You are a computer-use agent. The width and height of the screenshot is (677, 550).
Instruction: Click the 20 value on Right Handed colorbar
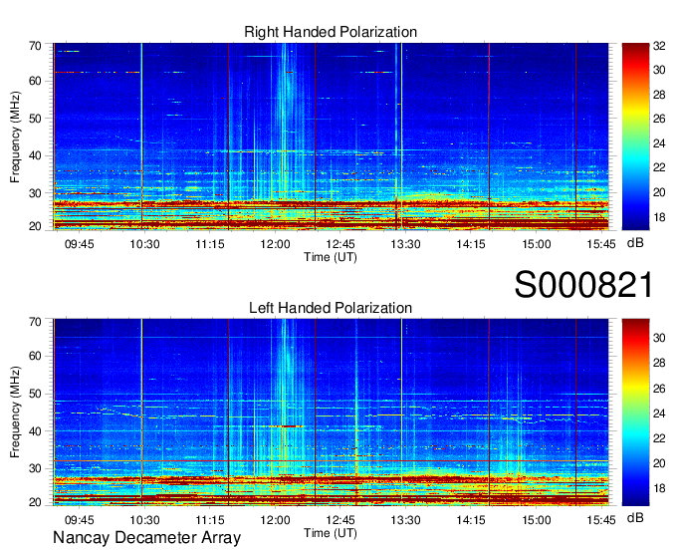[659, 192]
